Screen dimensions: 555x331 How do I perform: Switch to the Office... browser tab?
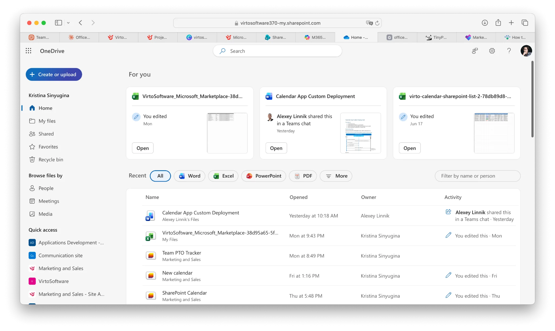click(79, 37)
